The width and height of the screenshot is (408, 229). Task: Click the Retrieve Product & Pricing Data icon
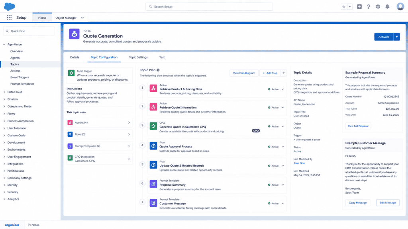pos(153,88)
